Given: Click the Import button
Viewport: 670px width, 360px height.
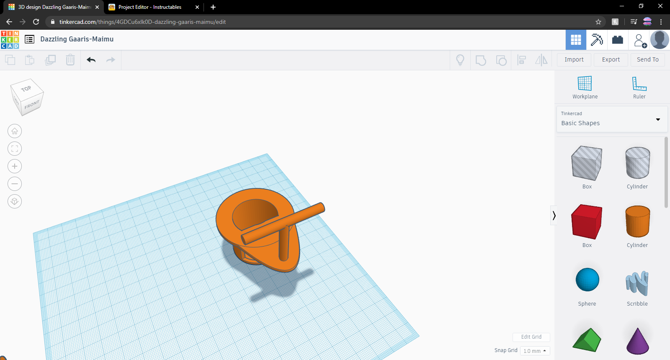Looking at the screenshot, I should click(574, 59).
